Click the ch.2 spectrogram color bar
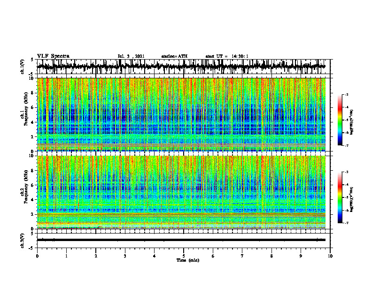Screen dimensions: 372x287 (340, 197)
